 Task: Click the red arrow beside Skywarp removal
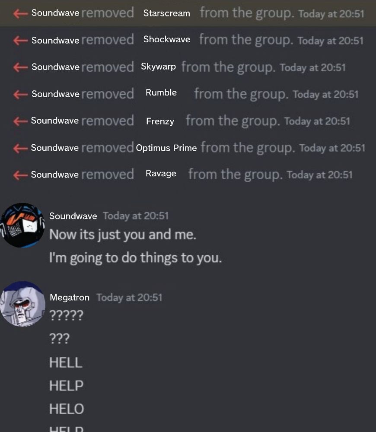click(x=20, y=67)
